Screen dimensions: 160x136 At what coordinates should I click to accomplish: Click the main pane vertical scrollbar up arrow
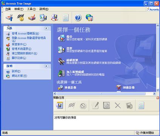(x=158, y=26)
